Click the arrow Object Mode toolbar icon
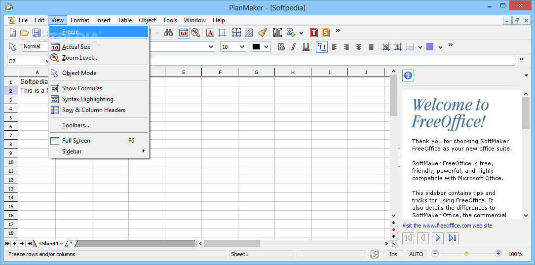Screen dimensions: 535x265 pyautogui.click(x=12, y=47)
